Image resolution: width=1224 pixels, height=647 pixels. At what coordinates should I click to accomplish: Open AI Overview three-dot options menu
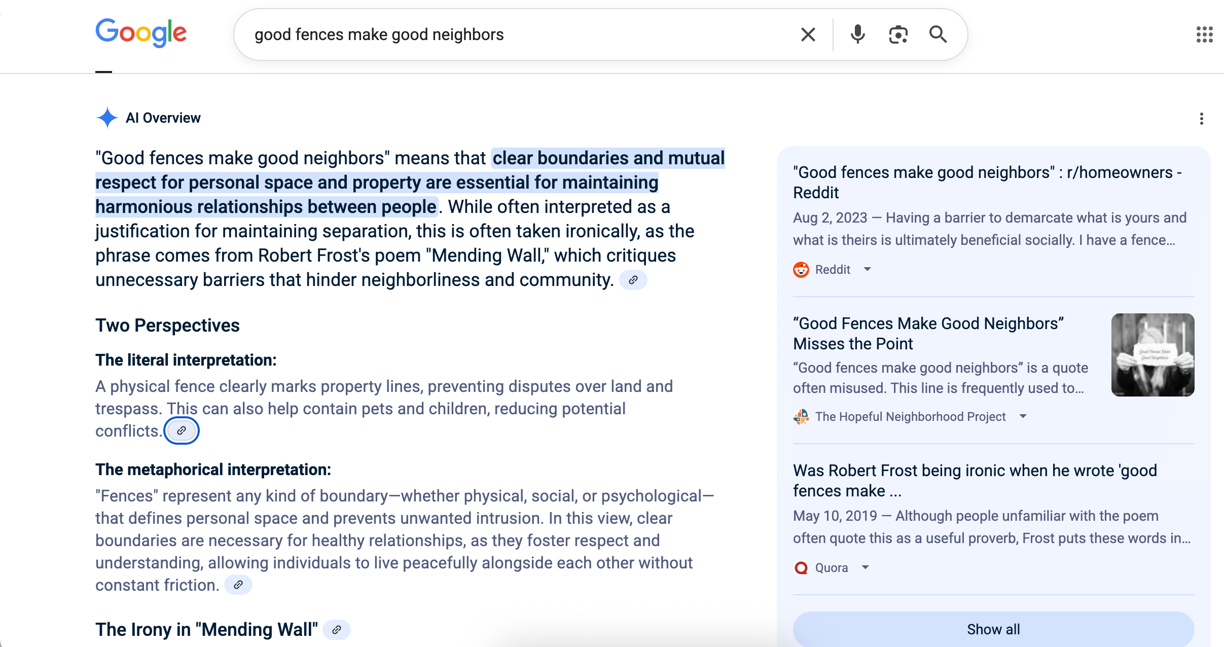1201,119
